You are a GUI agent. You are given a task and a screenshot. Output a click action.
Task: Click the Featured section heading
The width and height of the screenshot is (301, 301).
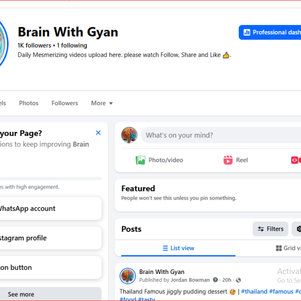pos(138,189)
